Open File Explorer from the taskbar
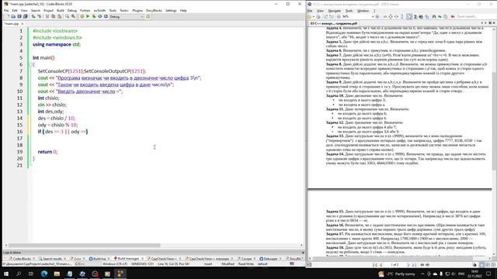 tap(57, 274)
